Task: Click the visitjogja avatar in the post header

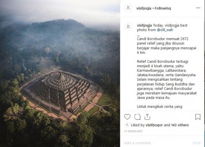Action: pyautogui.click(x=128, y=8)
